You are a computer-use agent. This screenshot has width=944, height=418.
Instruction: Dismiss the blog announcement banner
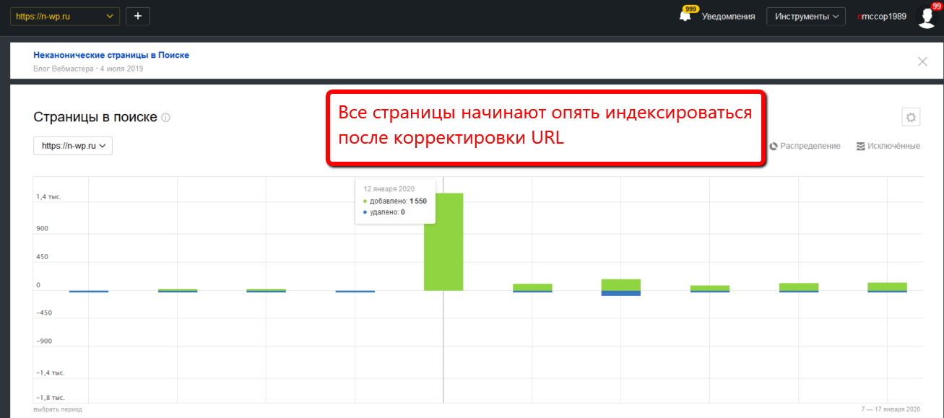click(922, 61)
